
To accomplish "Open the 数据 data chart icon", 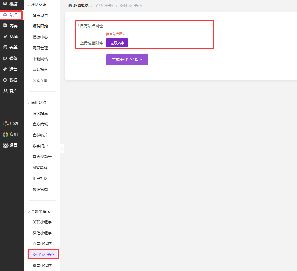I will coord(5,80).
